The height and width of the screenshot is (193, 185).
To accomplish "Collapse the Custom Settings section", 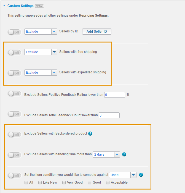I will (4, 6).
